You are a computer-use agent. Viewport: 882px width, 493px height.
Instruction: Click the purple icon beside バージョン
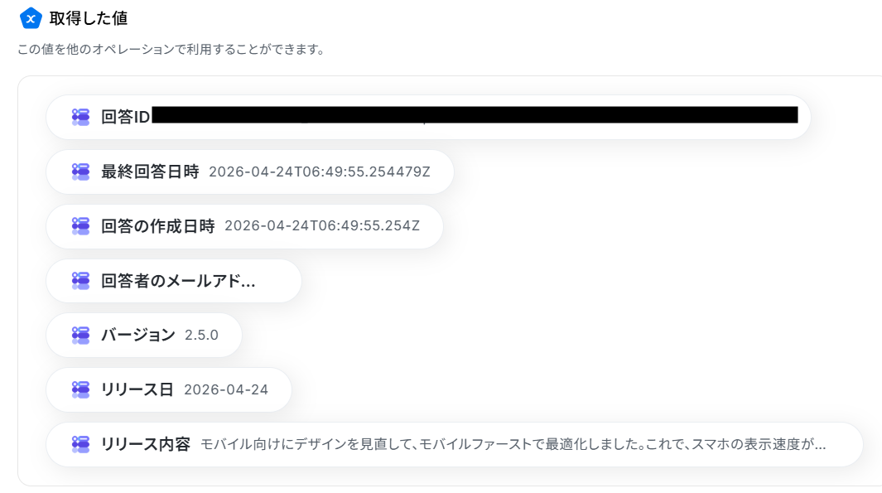pos(80,336)
